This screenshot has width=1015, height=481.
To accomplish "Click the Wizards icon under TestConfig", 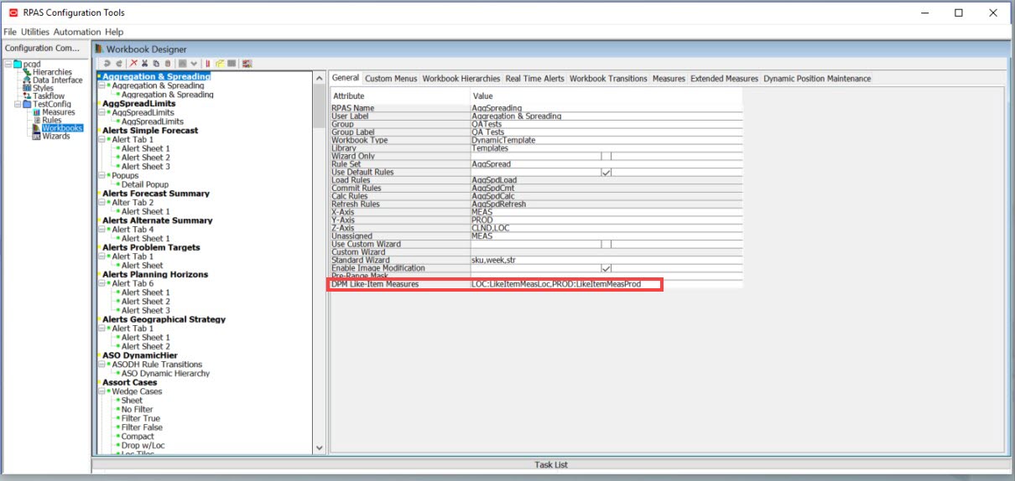I will [x=36, y=136].
